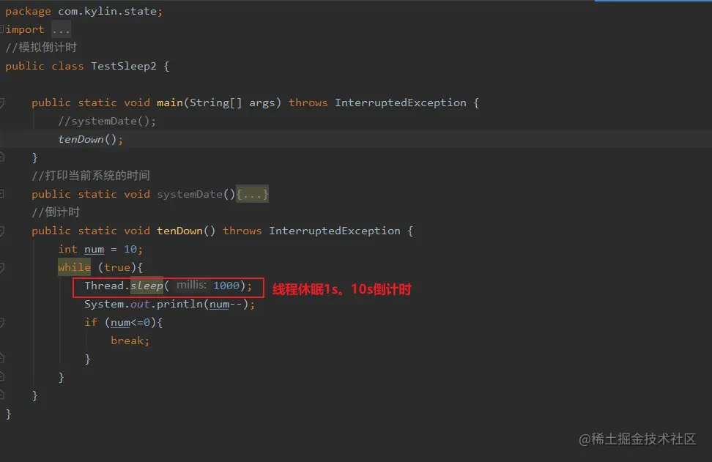
Task: Click tenDown in its method declaration
Action: [x=179, y=231]
